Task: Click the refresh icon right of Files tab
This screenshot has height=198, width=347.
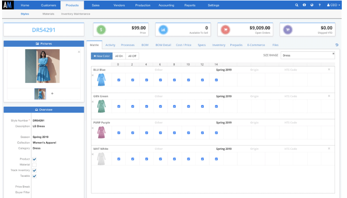Action: point(337,45)
